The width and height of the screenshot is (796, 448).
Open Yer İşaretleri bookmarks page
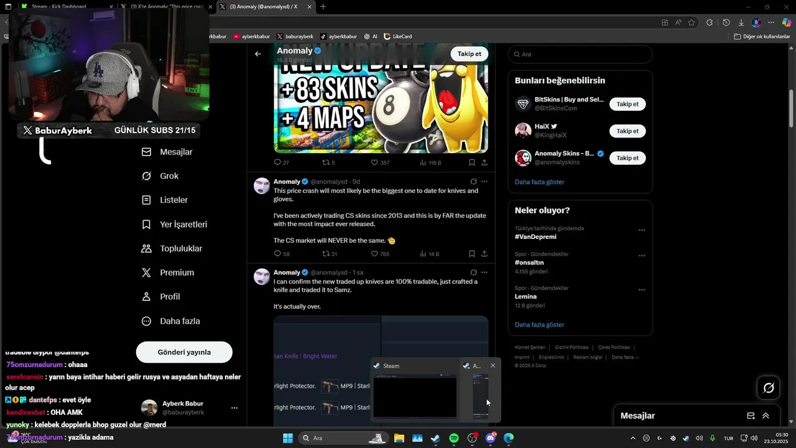tap(174, 225)
